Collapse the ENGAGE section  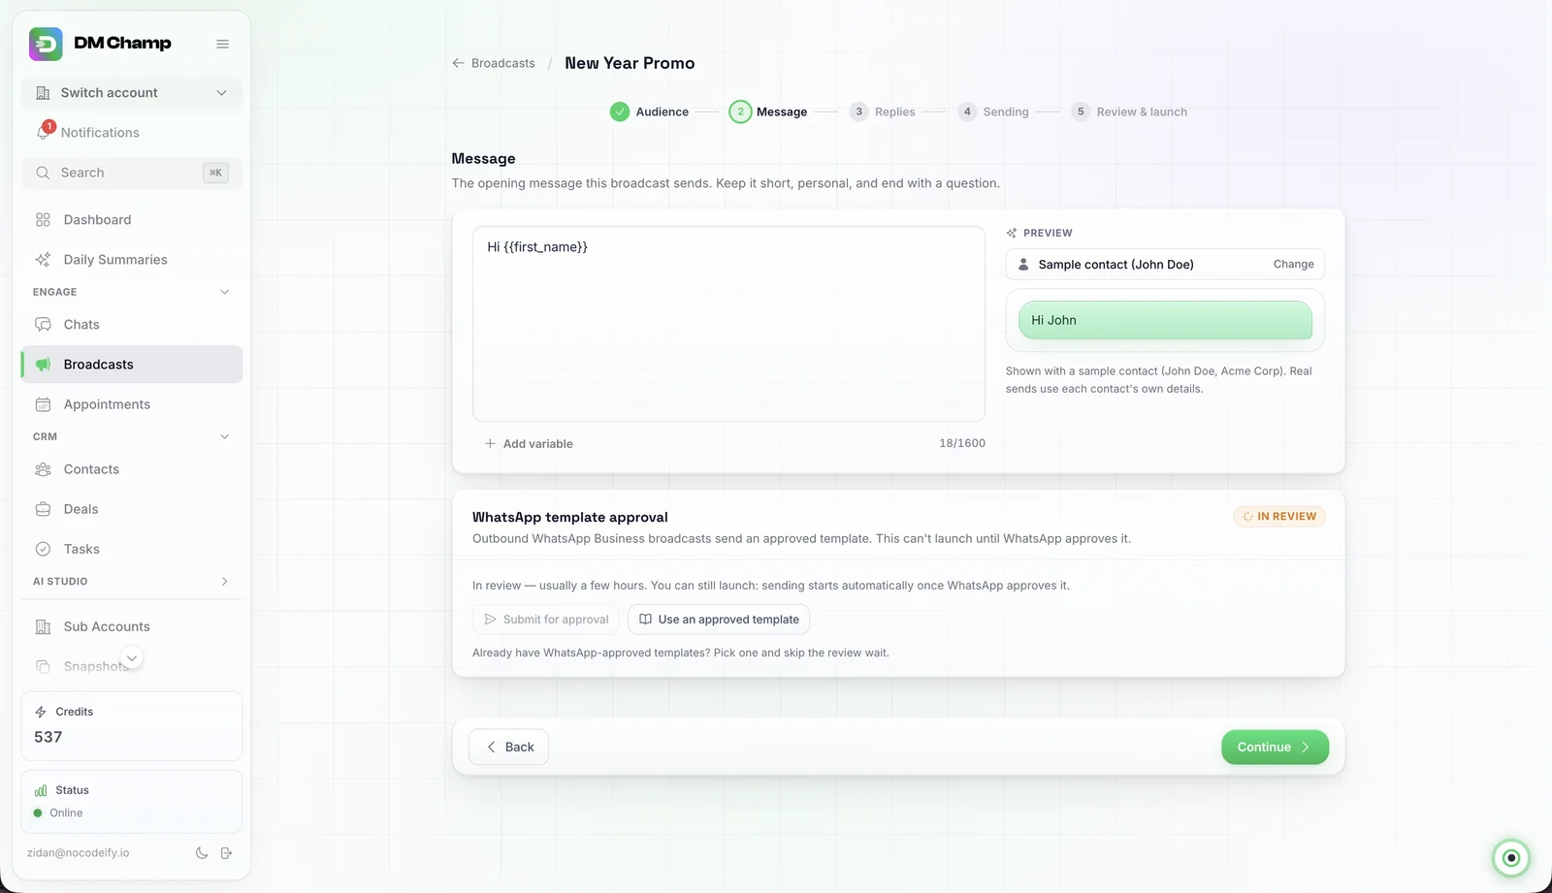pyautogui.click(x=225, y=292)
